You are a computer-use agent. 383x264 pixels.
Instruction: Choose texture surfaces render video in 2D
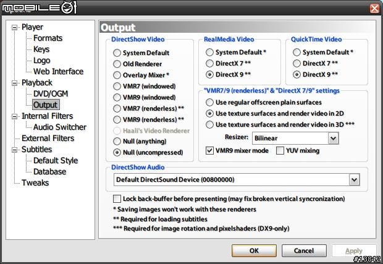click(209, 113)
